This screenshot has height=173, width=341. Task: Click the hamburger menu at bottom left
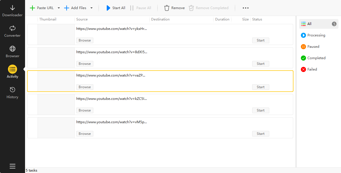tap(12, 166)
